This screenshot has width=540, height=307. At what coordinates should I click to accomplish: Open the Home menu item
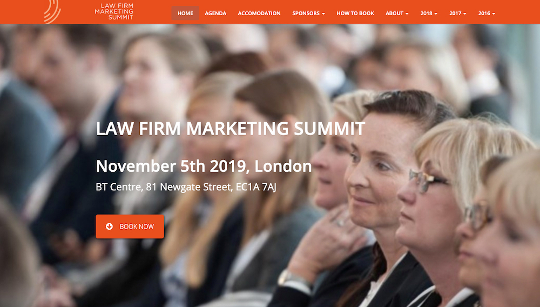(185, 13)
